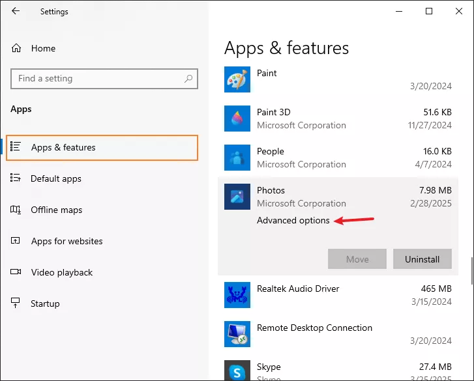Click the Remote Desktop Connection icon
474x381 pixels.
(x=237, y=334)
